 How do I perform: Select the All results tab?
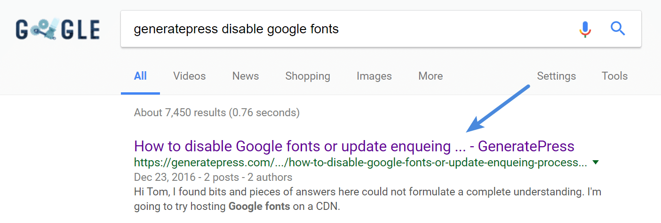(x=140, y=76)
